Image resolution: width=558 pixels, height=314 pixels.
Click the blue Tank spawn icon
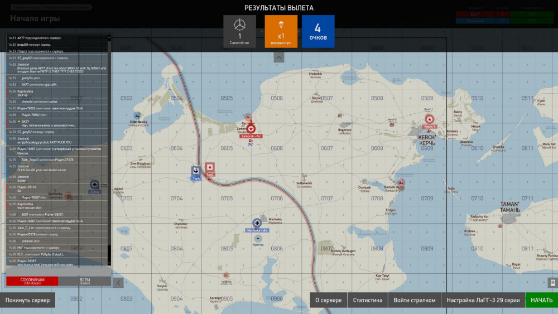coord(196,171)
